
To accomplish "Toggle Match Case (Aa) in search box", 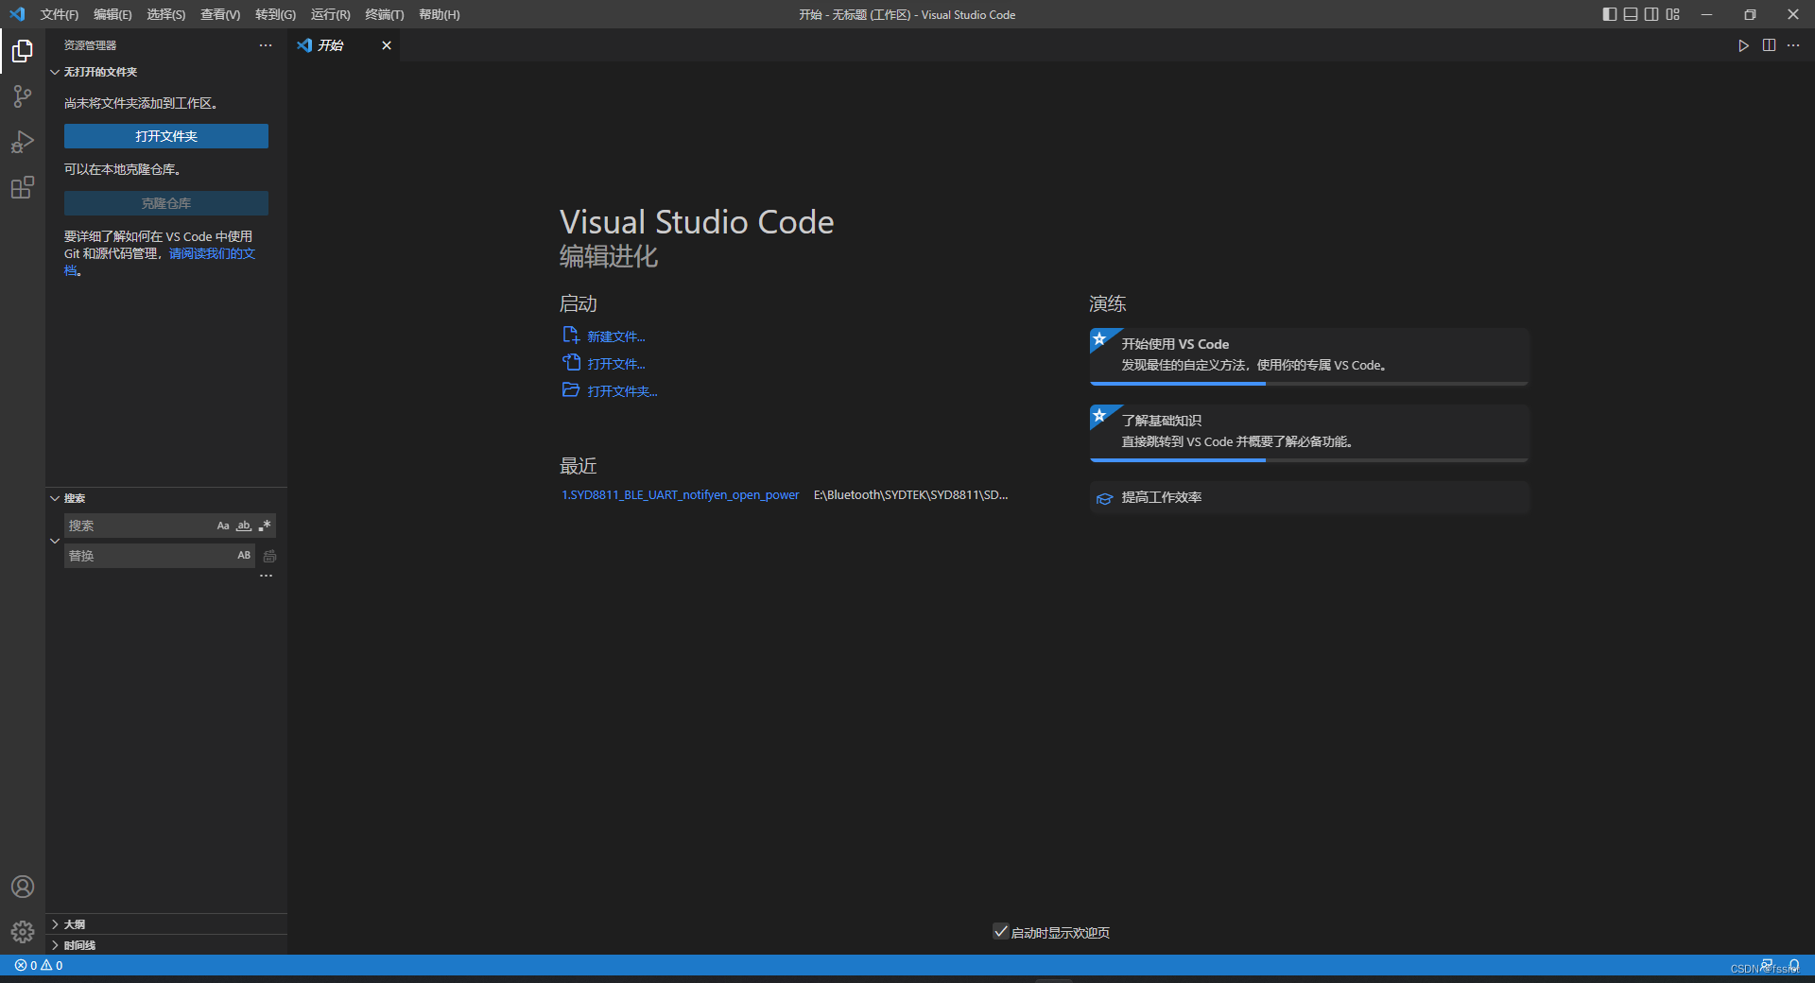I will point(223,526).
